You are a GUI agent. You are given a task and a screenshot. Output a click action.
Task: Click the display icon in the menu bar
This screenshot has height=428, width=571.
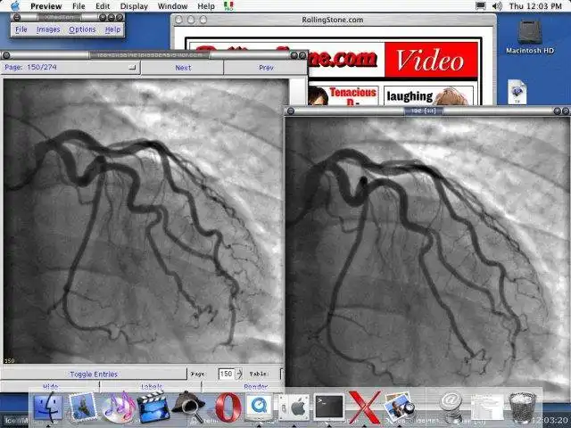point(481,6)
